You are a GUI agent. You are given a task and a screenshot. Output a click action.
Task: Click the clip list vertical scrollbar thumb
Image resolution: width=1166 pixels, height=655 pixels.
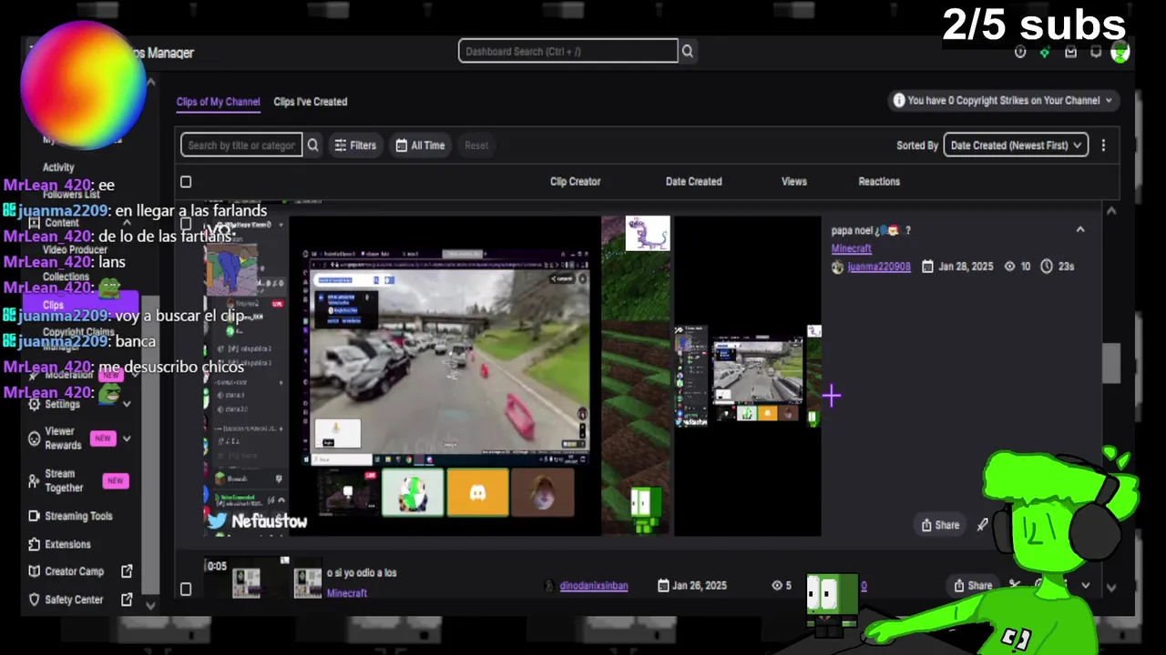click(1110, 364)
